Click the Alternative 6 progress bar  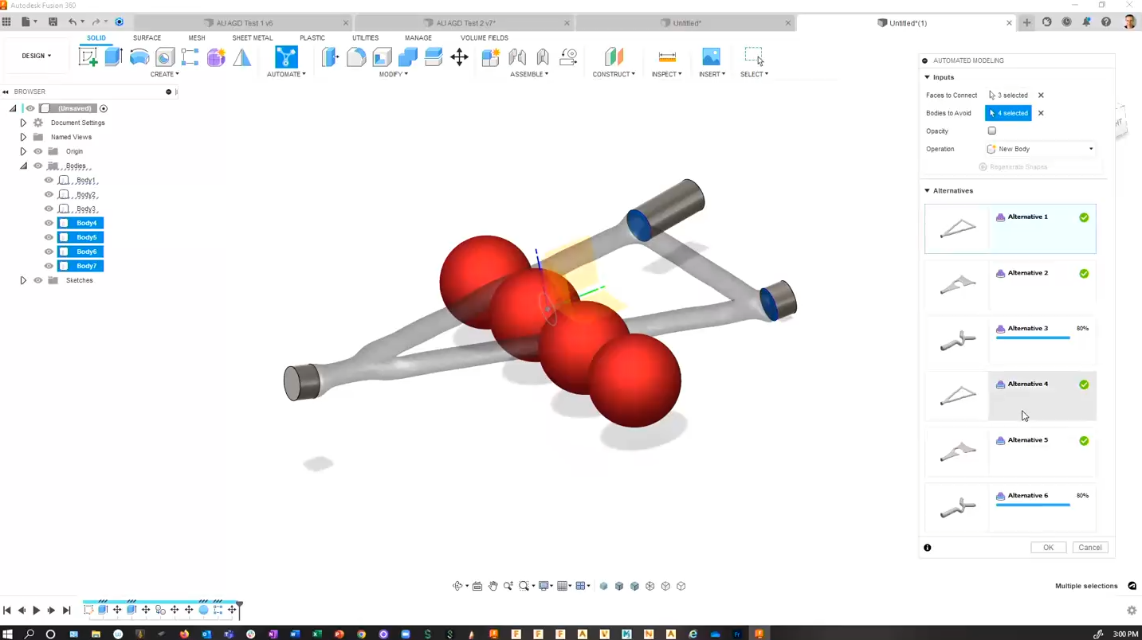1033,505
